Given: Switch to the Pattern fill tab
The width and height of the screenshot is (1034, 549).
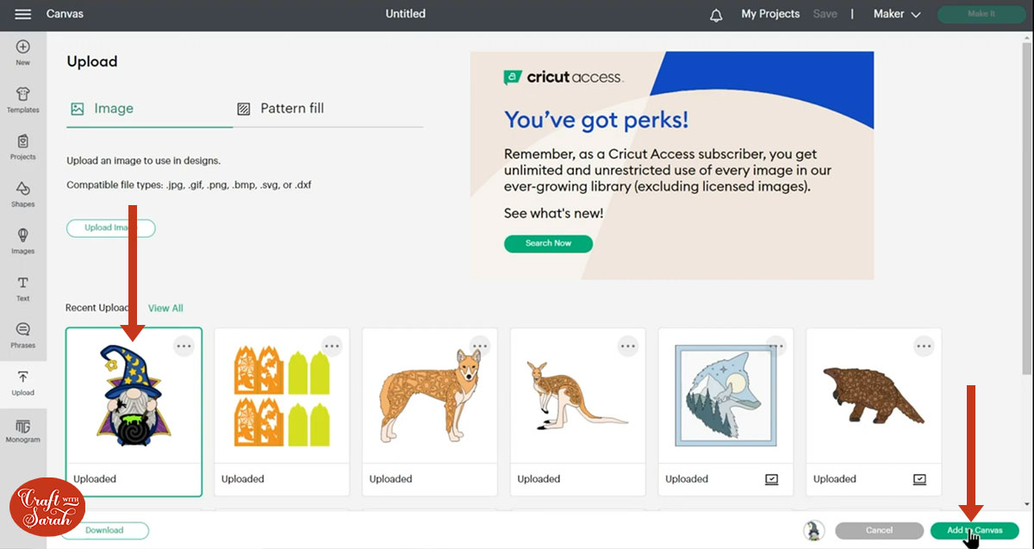Looking at the screenshot, I should coord(281,109).
